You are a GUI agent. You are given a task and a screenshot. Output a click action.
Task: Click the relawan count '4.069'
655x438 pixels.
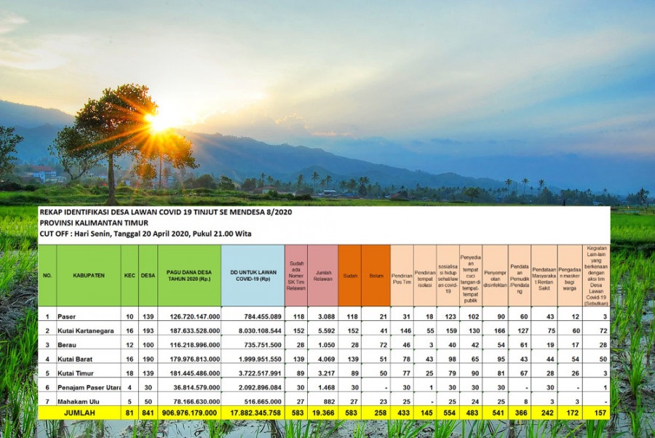point(326,359)
